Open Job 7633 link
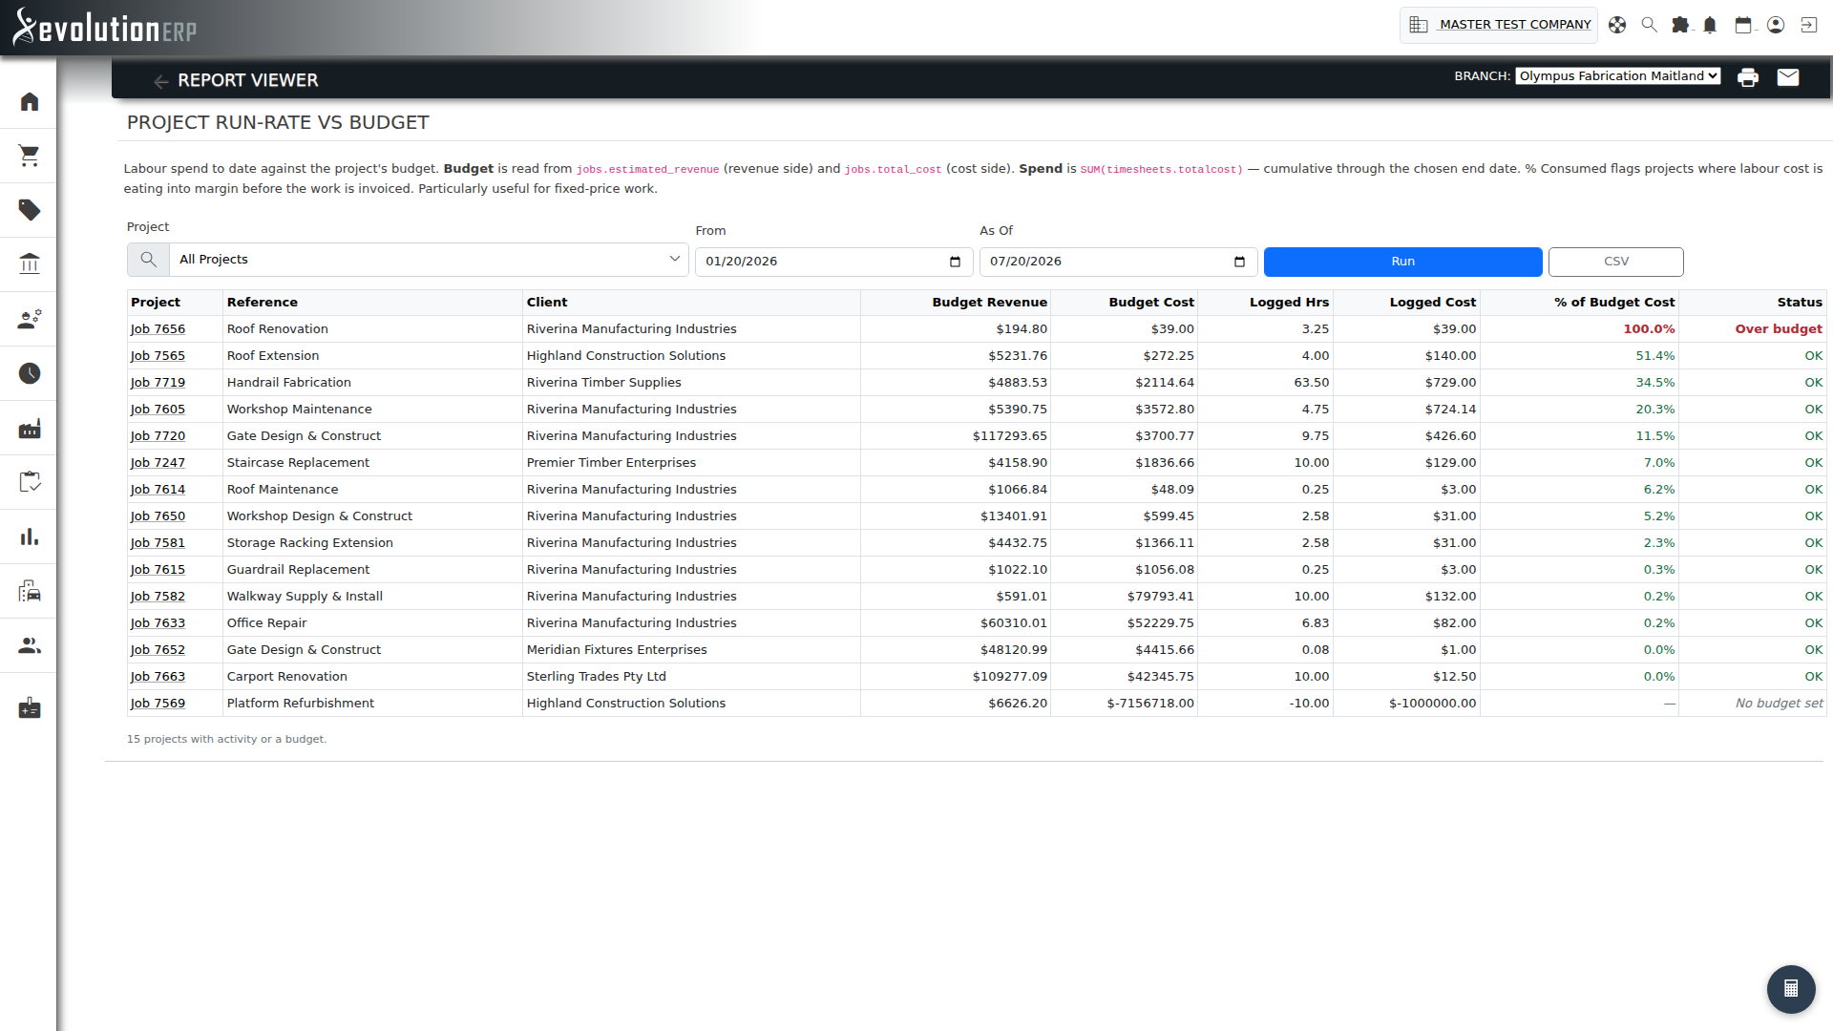The image size is (1833, 1031). point(158,623)
